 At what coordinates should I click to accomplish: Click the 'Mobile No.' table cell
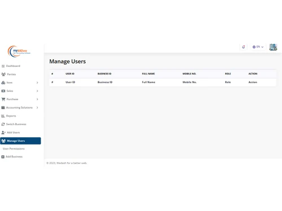[x=190, y=82]
